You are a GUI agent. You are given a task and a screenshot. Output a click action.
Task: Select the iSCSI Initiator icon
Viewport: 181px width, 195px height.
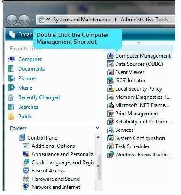(111, 81)
